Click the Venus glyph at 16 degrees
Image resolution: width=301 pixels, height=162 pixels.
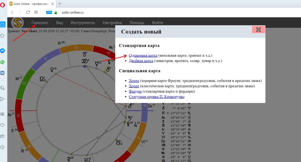tap(52, 70)
